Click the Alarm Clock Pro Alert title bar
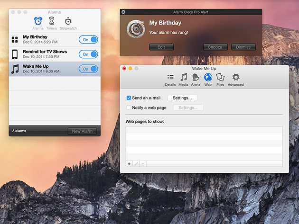This screenshot has height=224, width=299. click(x=191, y=12)
